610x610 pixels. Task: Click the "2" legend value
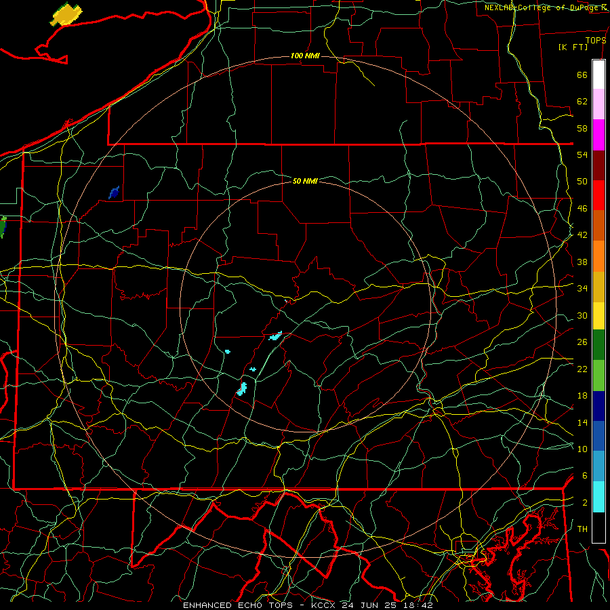click(584, 503)
